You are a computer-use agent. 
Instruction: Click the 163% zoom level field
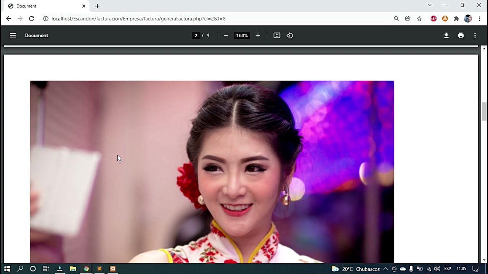[x=242, y=35]
